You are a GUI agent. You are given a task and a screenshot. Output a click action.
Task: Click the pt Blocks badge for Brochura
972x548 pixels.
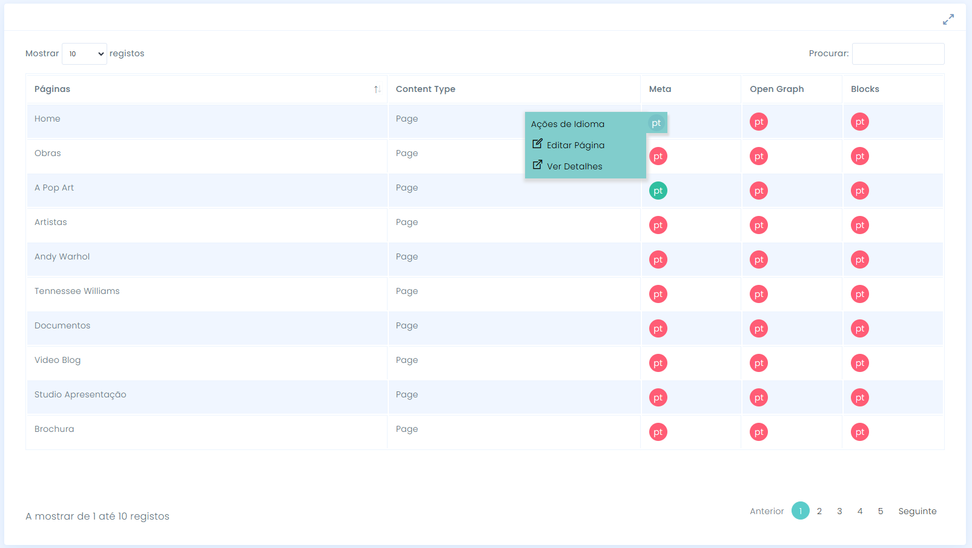pyautogui.click(x=859, y=432)
